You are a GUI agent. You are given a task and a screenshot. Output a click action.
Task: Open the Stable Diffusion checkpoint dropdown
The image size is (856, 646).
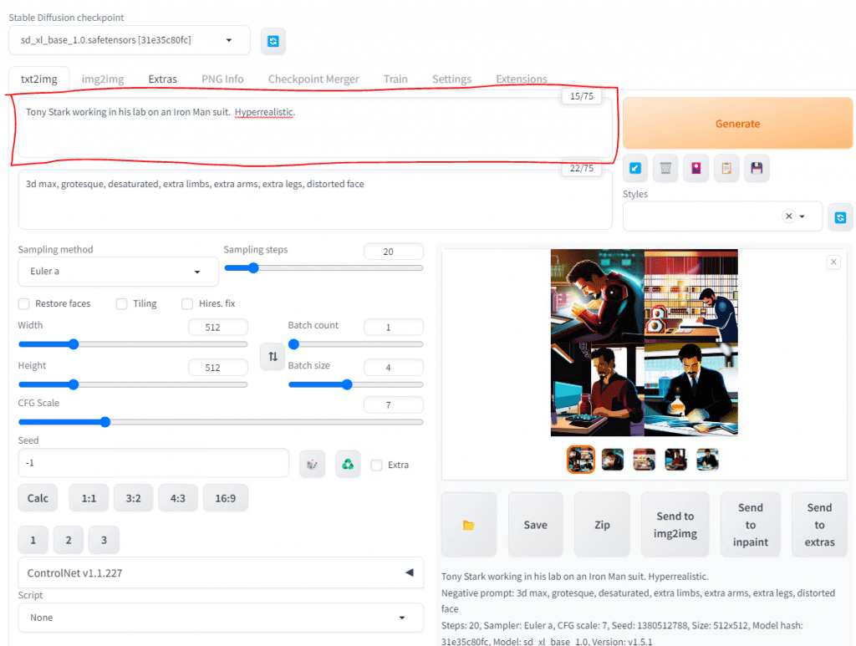click(130, 40)
